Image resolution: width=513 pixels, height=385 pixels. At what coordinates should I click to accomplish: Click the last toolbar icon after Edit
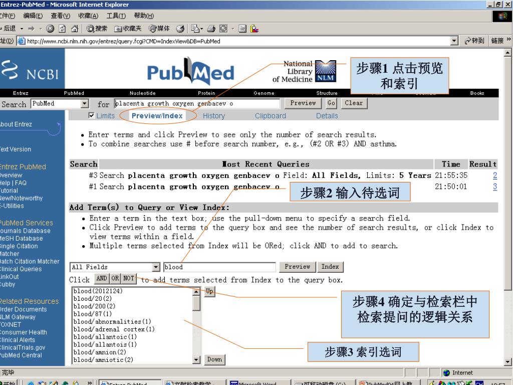[x=254, y=29]
